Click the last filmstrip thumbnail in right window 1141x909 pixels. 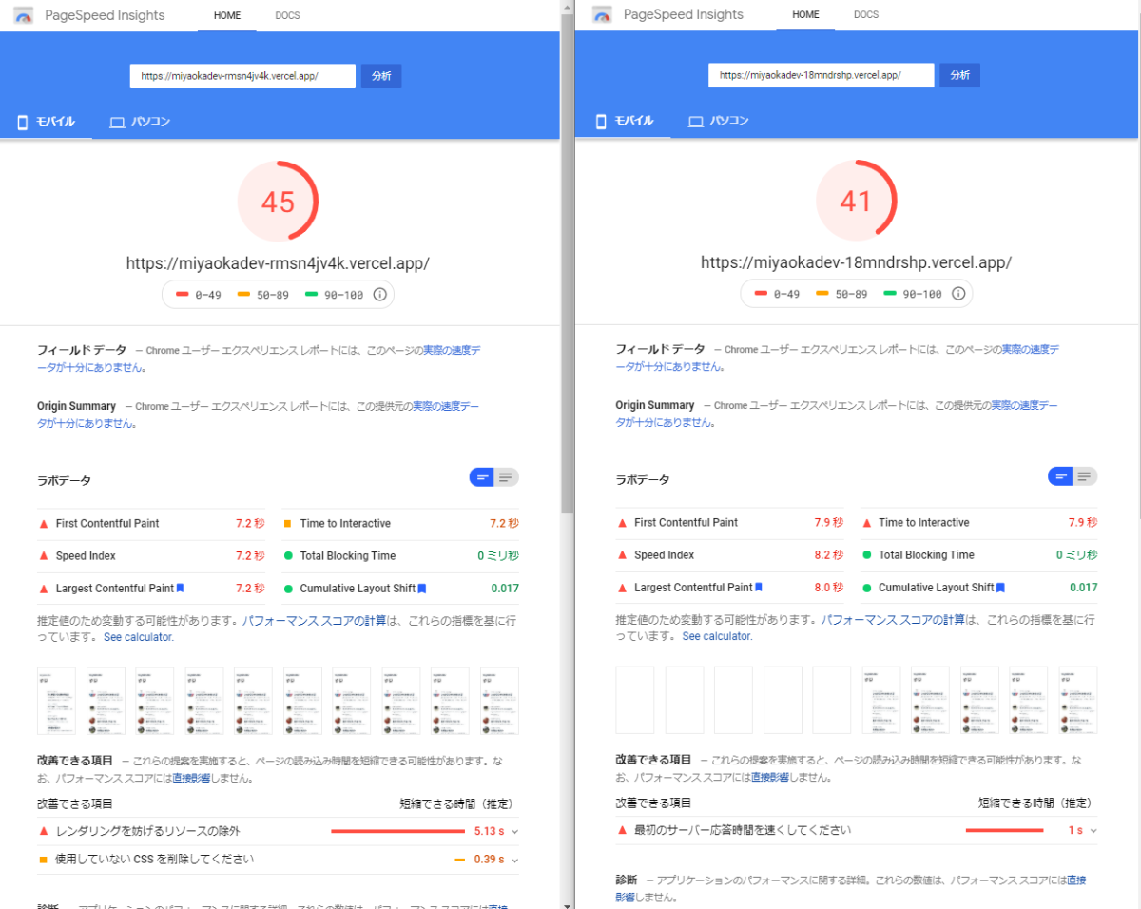tap(1078, 700)
